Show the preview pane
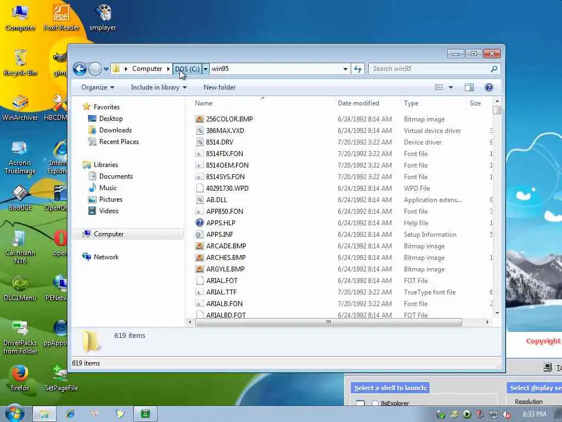 click(x=469, y=87)
